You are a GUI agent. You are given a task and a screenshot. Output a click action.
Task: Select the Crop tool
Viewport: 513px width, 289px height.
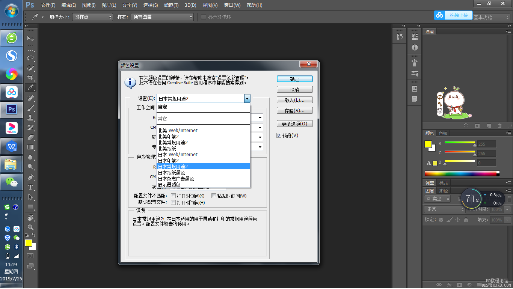pyautogui.click(x=30, y=78)
